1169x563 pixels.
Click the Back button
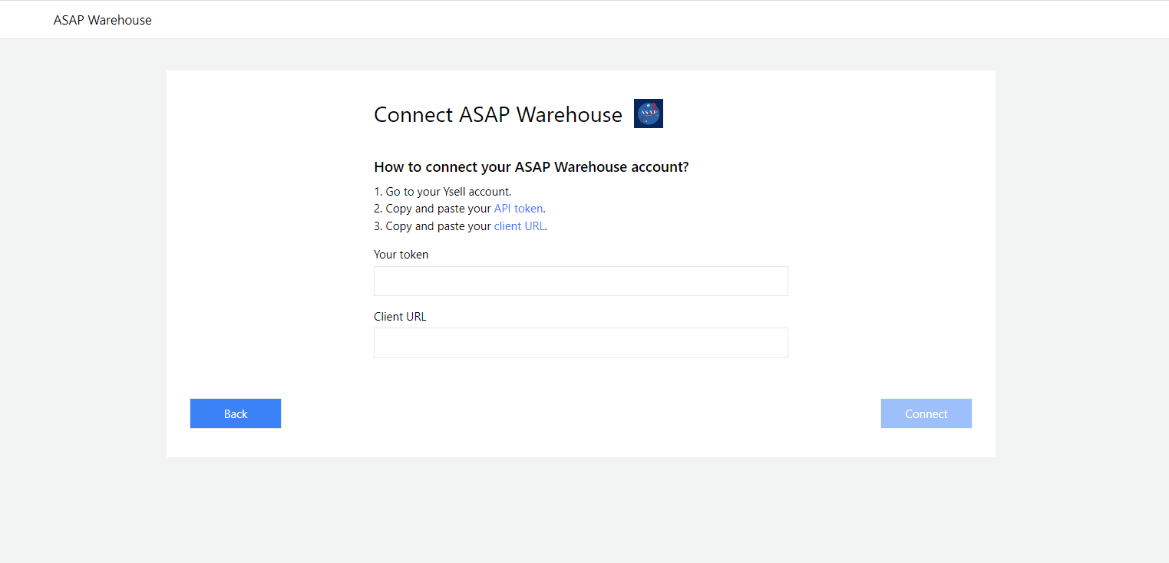pyautogui.click(x=236, y=413)
